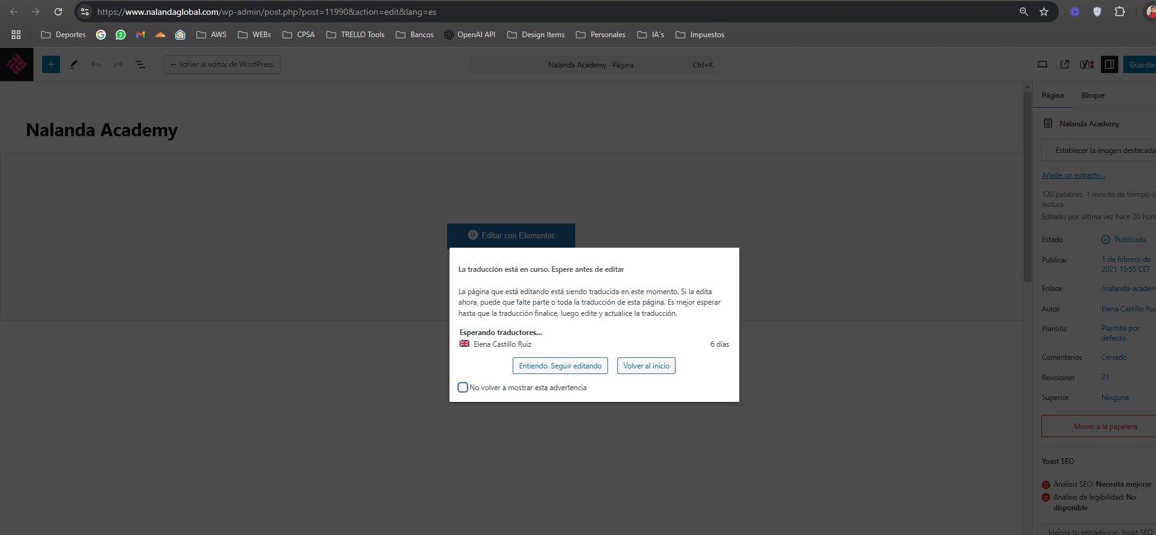This screenshot has height=535, width=1156.
Task: Click the Editar con Elementor button
Action: 511,235
